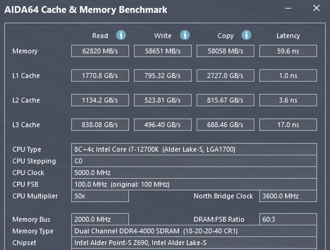Click the Memory Copy 58058 MB/s value
Viewport: 330px width, 250px height.
point(225,51)
